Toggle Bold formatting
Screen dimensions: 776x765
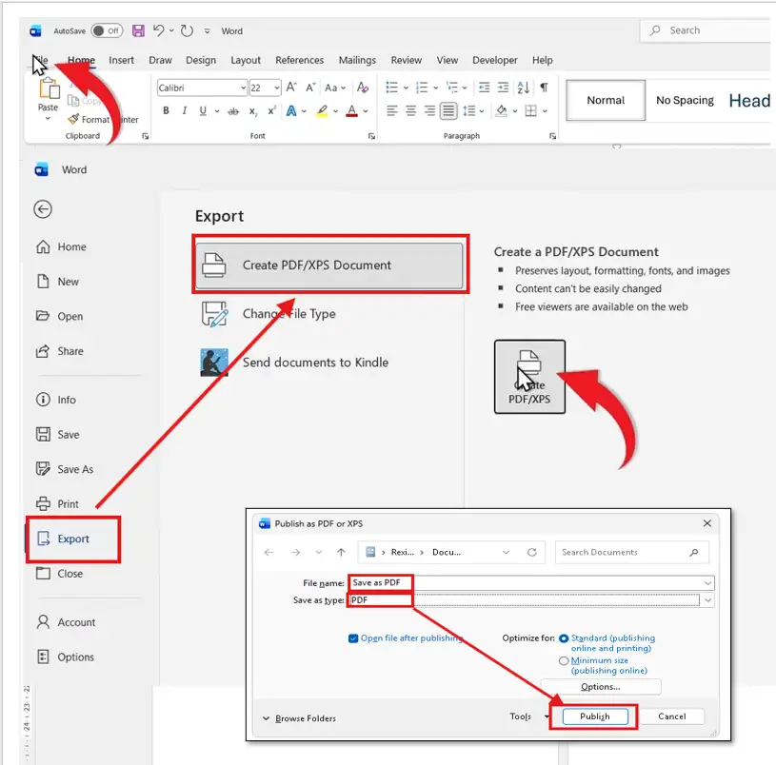167,110
